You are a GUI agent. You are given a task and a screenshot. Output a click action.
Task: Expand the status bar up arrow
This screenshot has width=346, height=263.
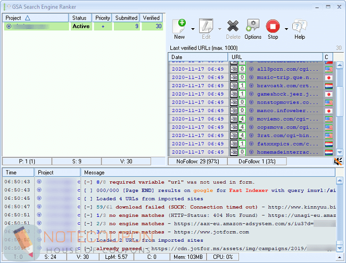[340, 257]
